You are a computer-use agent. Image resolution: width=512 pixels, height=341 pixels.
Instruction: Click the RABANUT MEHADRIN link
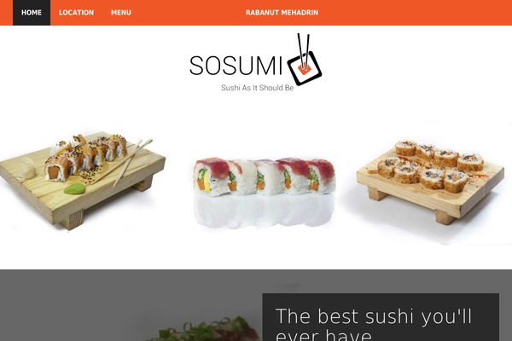click(x=282, y=13)
